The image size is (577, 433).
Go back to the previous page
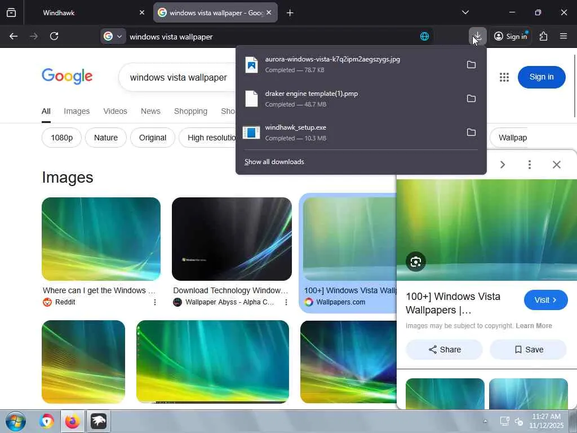point(14,36)
